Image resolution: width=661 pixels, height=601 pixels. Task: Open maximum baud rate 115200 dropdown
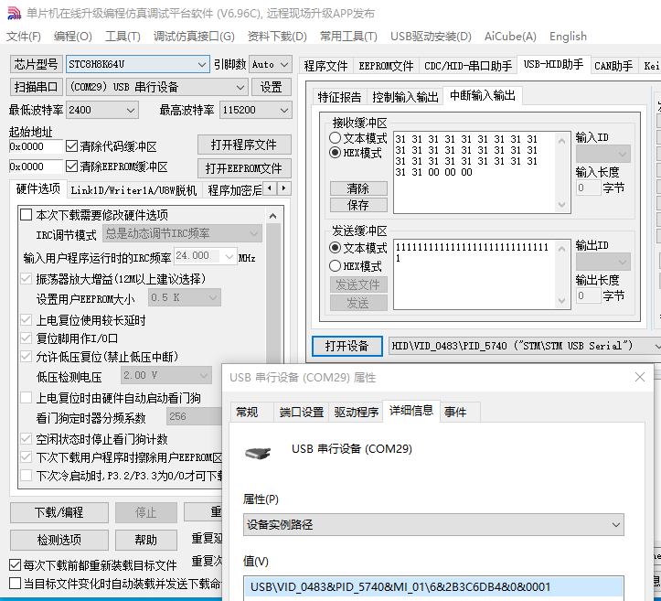coord(256,110)
